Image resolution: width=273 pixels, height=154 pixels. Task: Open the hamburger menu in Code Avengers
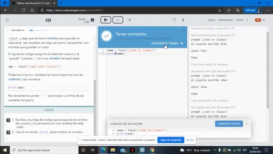click(7, 20)
